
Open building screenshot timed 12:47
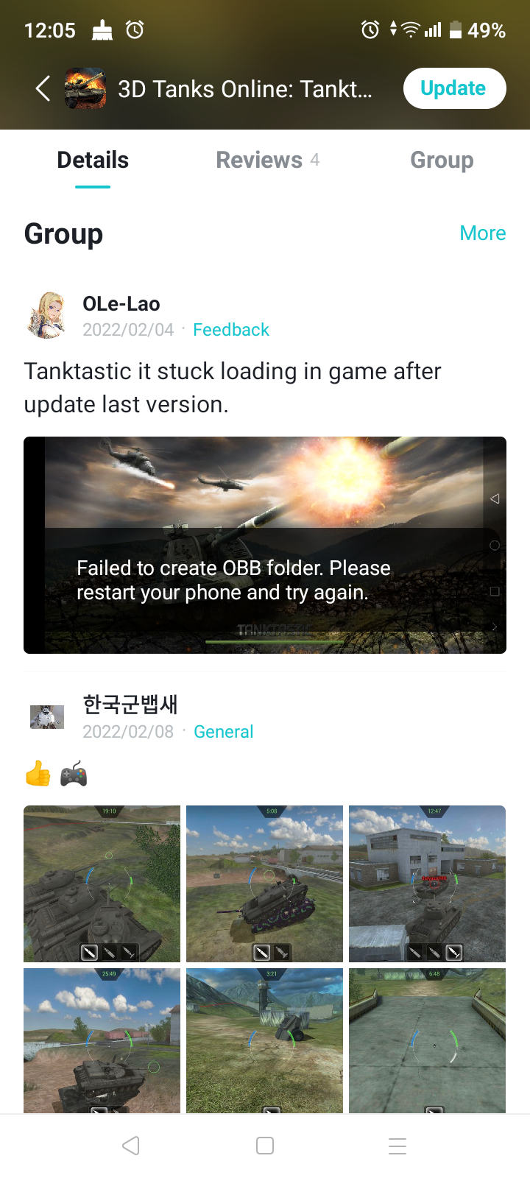coord(427,883)
